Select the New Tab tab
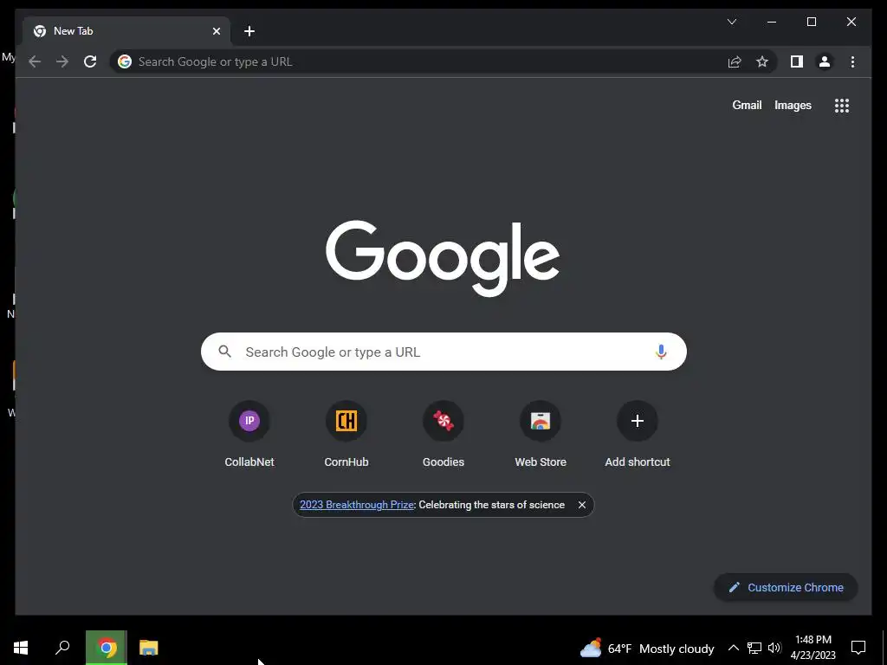The width and height of the screenshot is (887, 665). [126, 31]
